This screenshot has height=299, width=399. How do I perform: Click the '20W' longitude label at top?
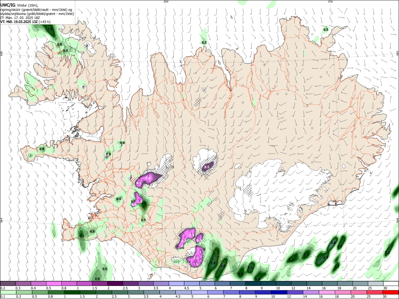[x=166, y=2]
